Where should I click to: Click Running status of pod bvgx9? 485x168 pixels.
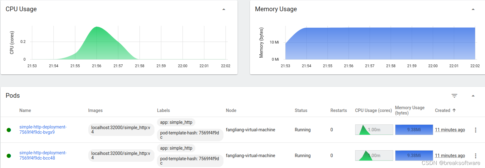(x=302, y=130)
